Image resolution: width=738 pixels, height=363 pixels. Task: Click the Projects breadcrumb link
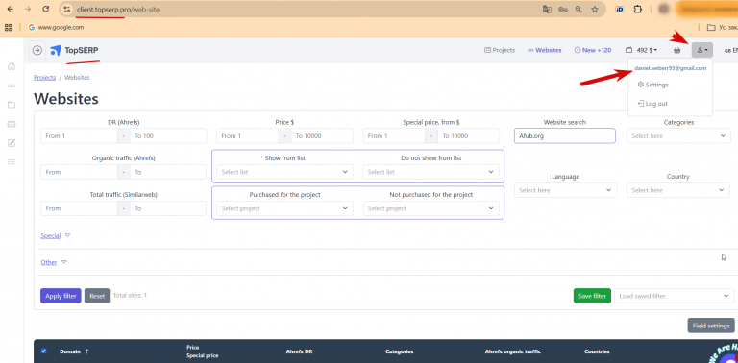pos(45,77)
